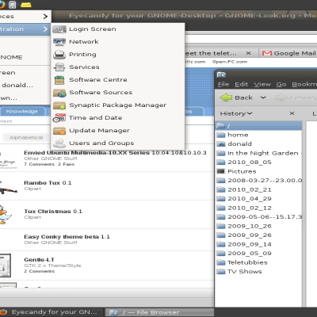Click the Synaptic Package Manager icon
This screenshot has width=317, height=317.
point(59,105)
